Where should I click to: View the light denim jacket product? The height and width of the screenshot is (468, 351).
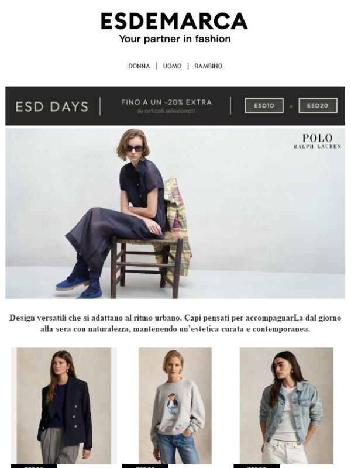(287, 405)
